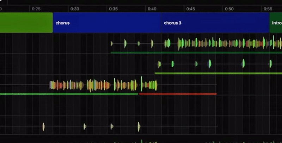Jump to the 0:25 ruler mark
Screen dimensions: 282x143
click(x=36, y=9)
